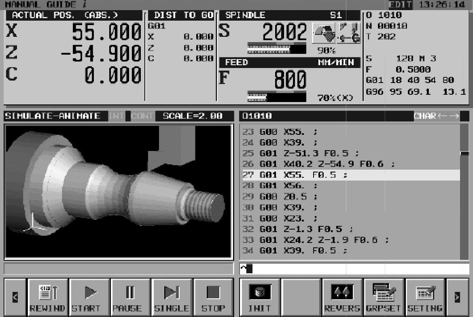Click the MANUAL GUIDE i title
473x317 pixels.
pos(45,4)
